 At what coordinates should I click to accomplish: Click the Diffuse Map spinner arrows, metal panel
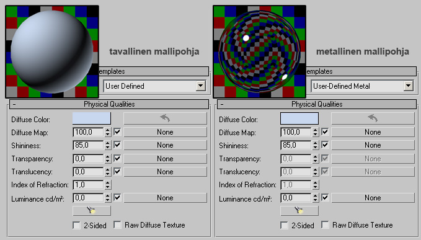pos(316,132)
